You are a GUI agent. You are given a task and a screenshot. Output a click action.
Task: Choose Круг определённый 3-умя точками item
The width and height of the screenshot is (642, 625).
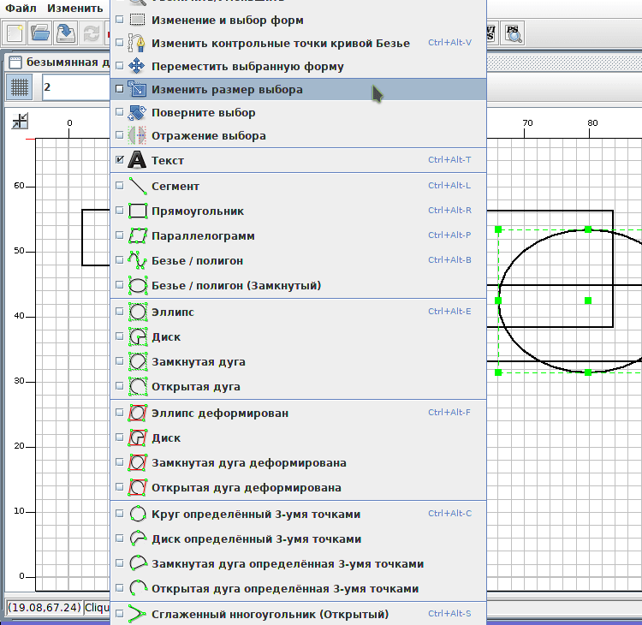299,514
